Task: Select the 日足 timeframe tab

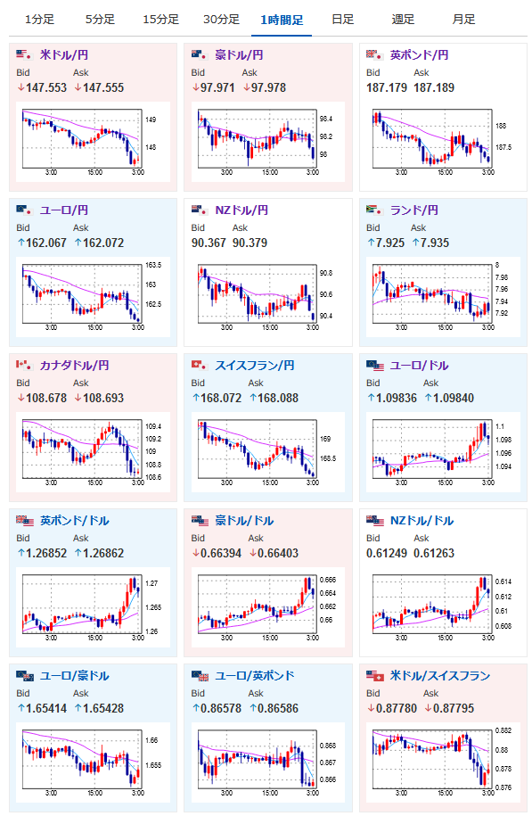Action: [342, 20]
